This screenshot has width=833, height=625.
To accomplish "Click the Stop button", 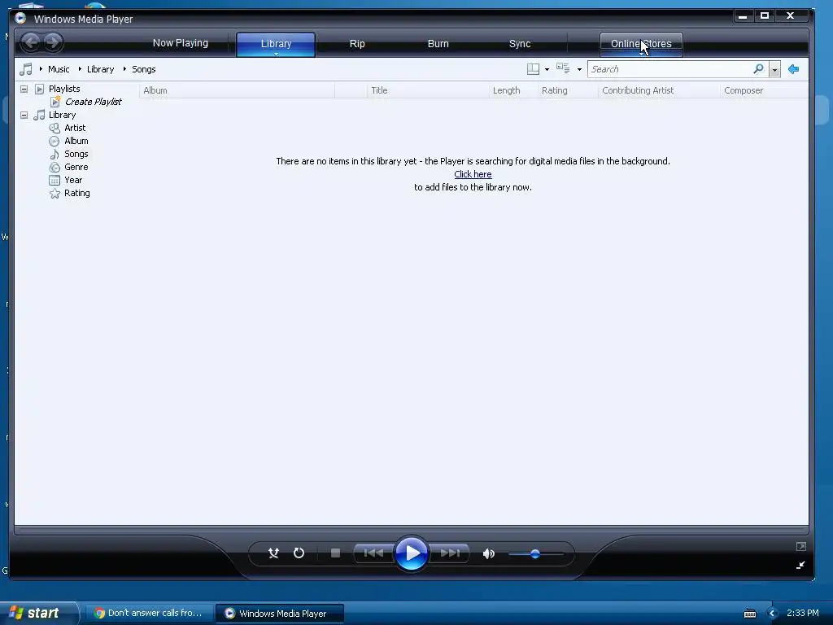I will [335, 553].
